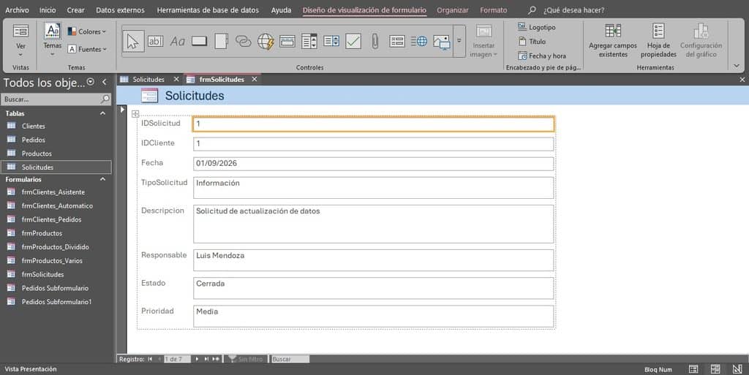749x375 pixels.
Task: Switch to Design view from status bar
Action: [x=737, y=369]
